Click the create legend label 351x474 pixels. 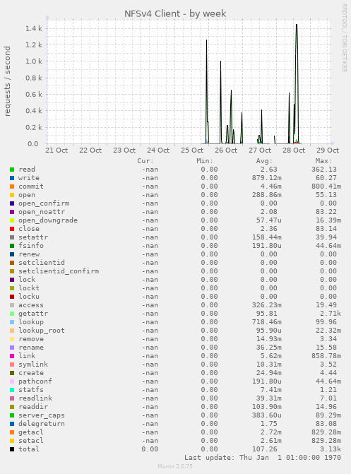click(31, 373)
